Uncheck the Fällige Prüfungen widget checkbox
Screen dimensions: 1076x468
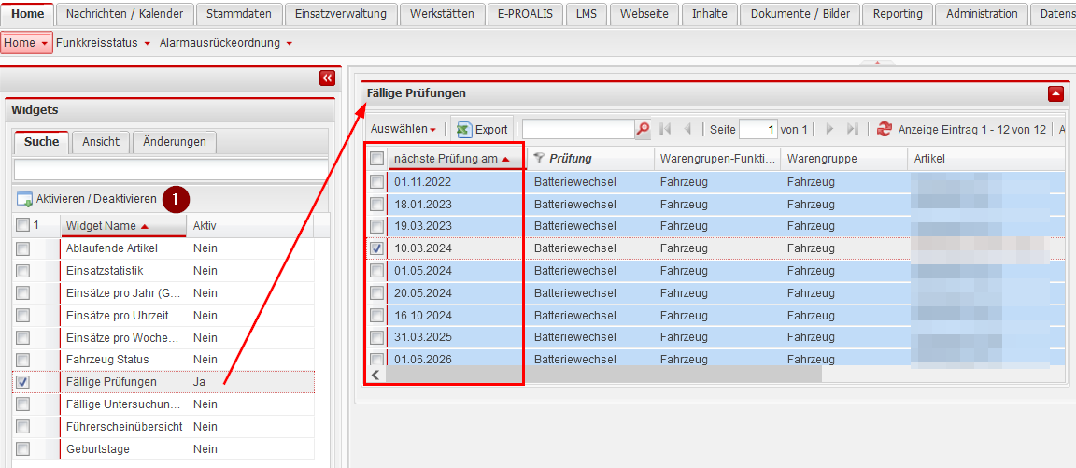coord(23,382)
